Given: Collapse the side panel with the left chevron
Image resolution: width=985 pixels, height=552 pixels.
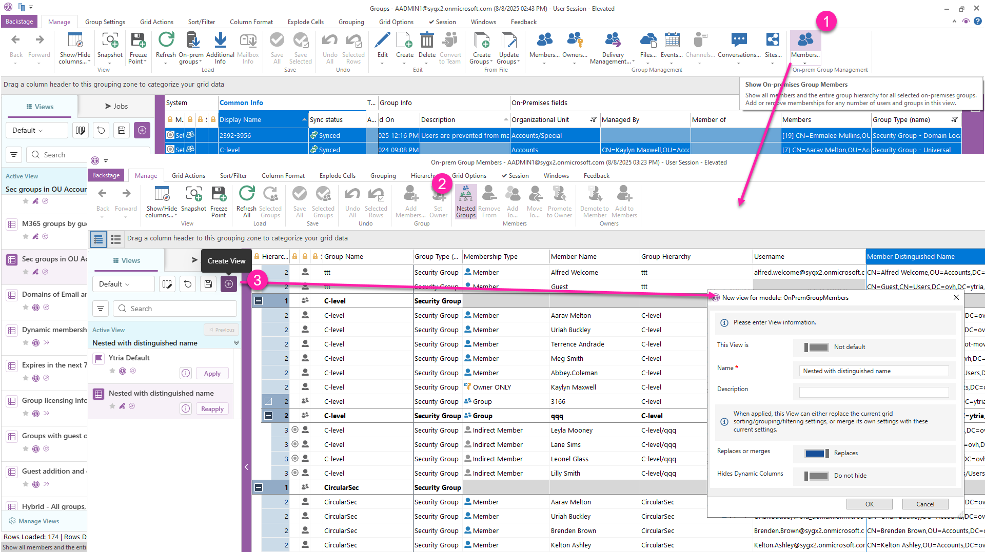Looking at the screenshot, I should (246, 467).
